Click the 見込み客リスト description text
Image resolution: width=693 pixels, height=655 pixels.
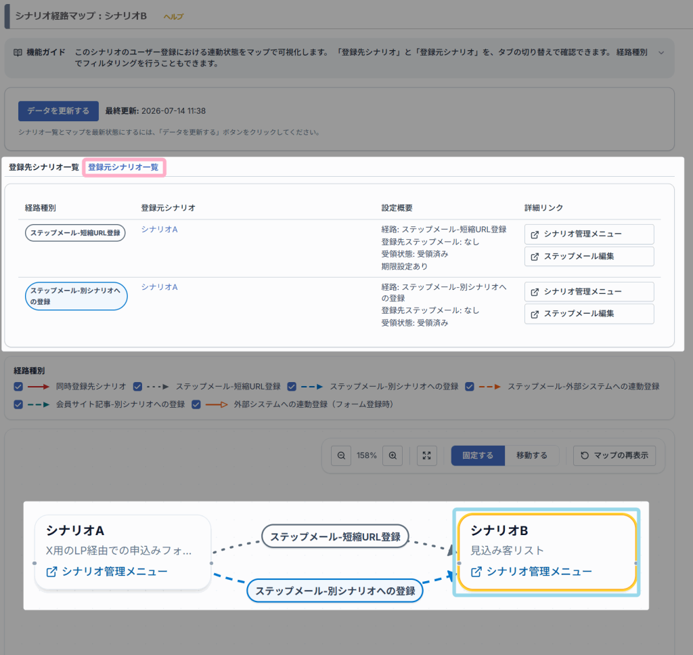pos(508,551)
